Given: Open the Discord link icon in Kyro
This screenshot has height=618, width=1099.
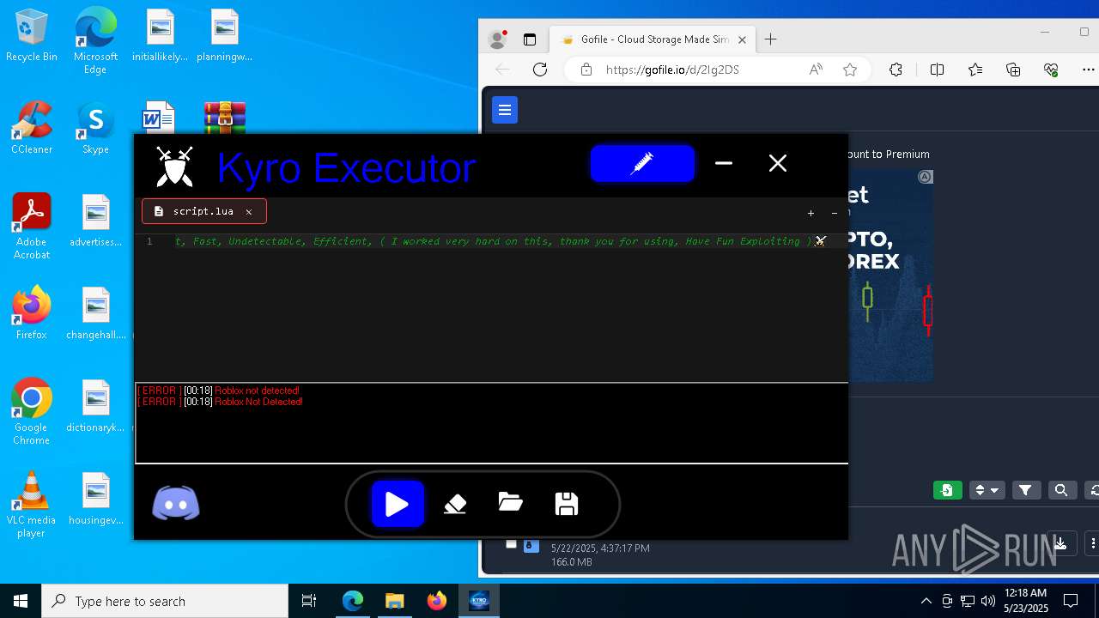Looking at the screenshot, I should pos(176,504).
